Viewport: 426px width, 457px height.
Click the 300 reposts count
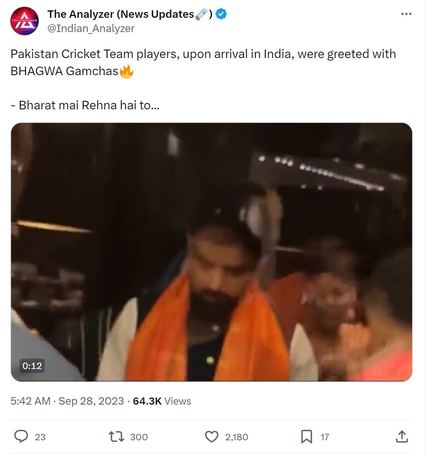coord(139,437)
